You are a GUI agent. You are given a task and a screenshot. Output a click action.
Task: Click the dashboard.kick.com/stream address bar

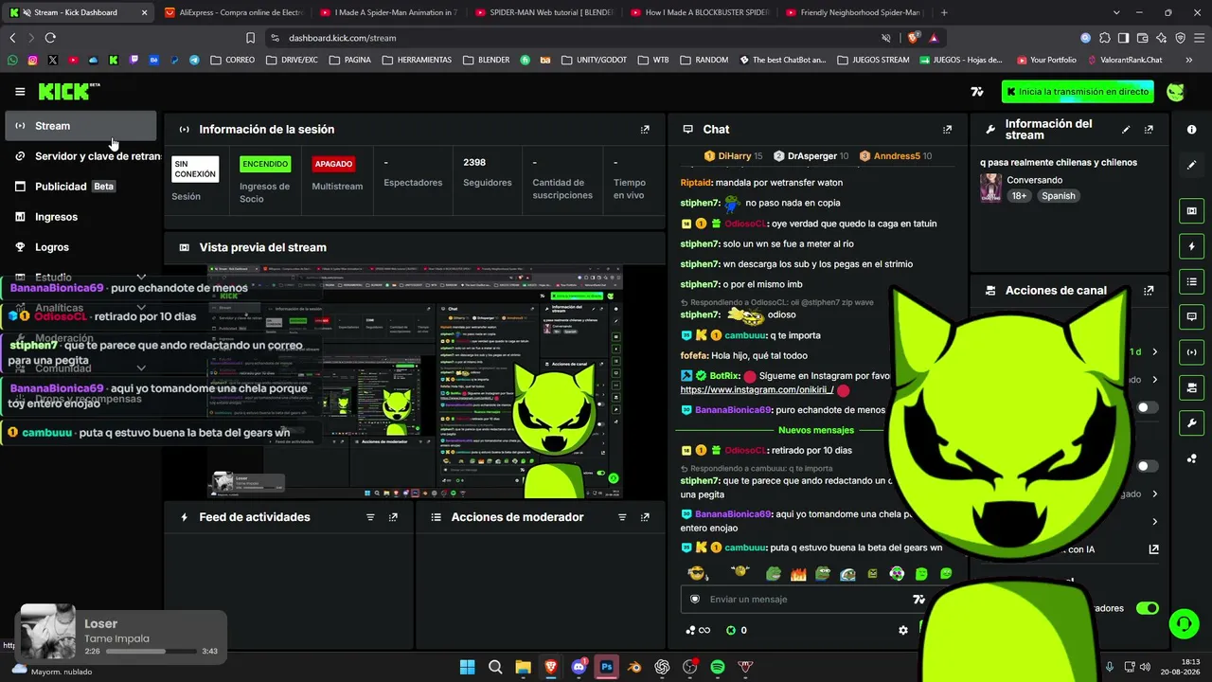pyautogui.click(x=342, y=38)
